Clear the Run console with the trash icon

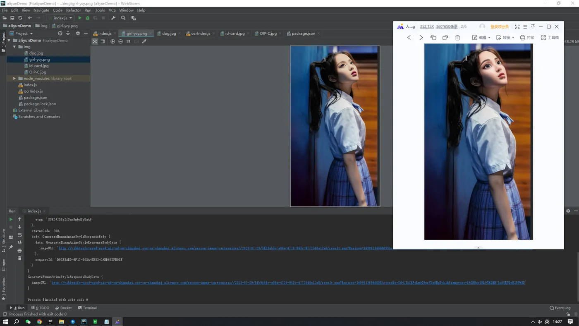coord(19,258)
